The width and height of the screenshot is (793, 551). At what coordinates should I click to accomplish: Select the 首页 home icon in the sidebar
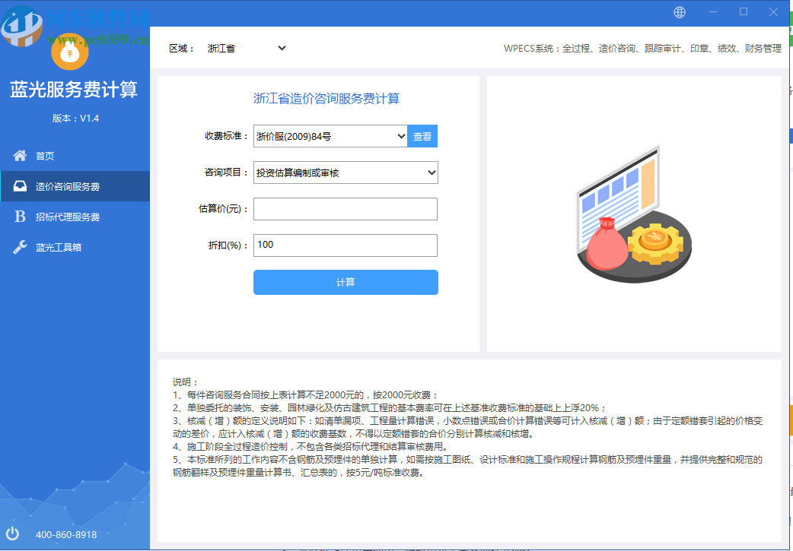(18, 155)
